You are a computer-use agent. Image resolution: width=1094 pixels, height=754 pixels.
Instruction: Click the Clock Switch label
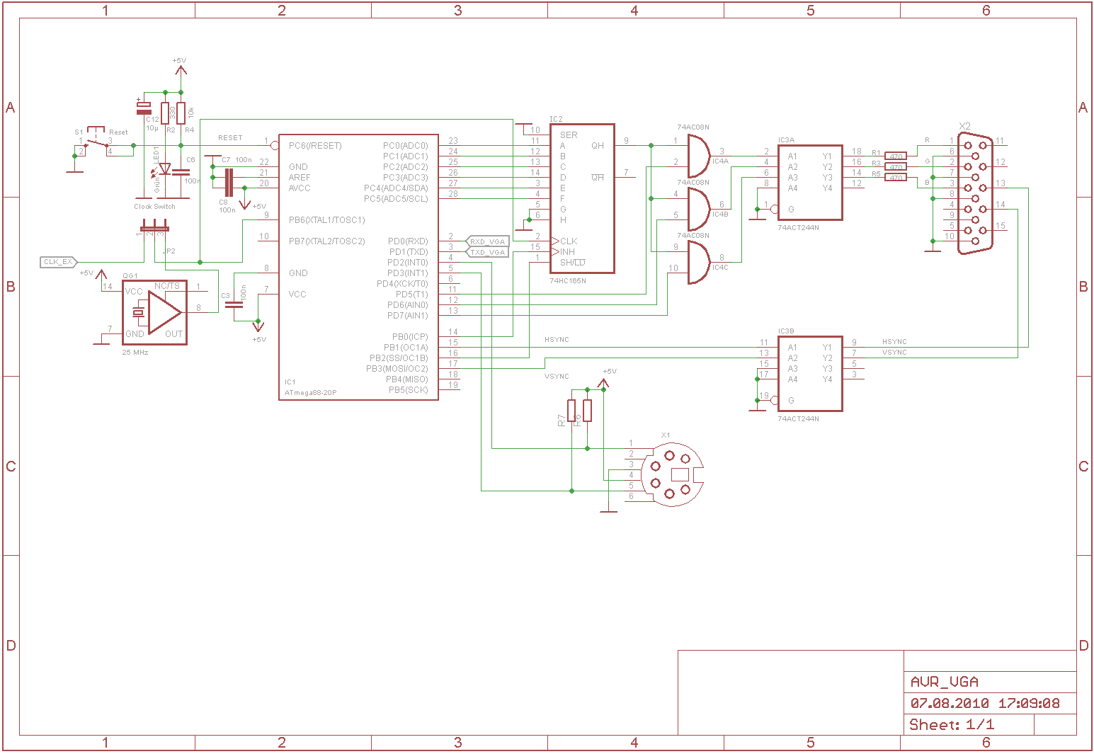(x=154, y=207)
